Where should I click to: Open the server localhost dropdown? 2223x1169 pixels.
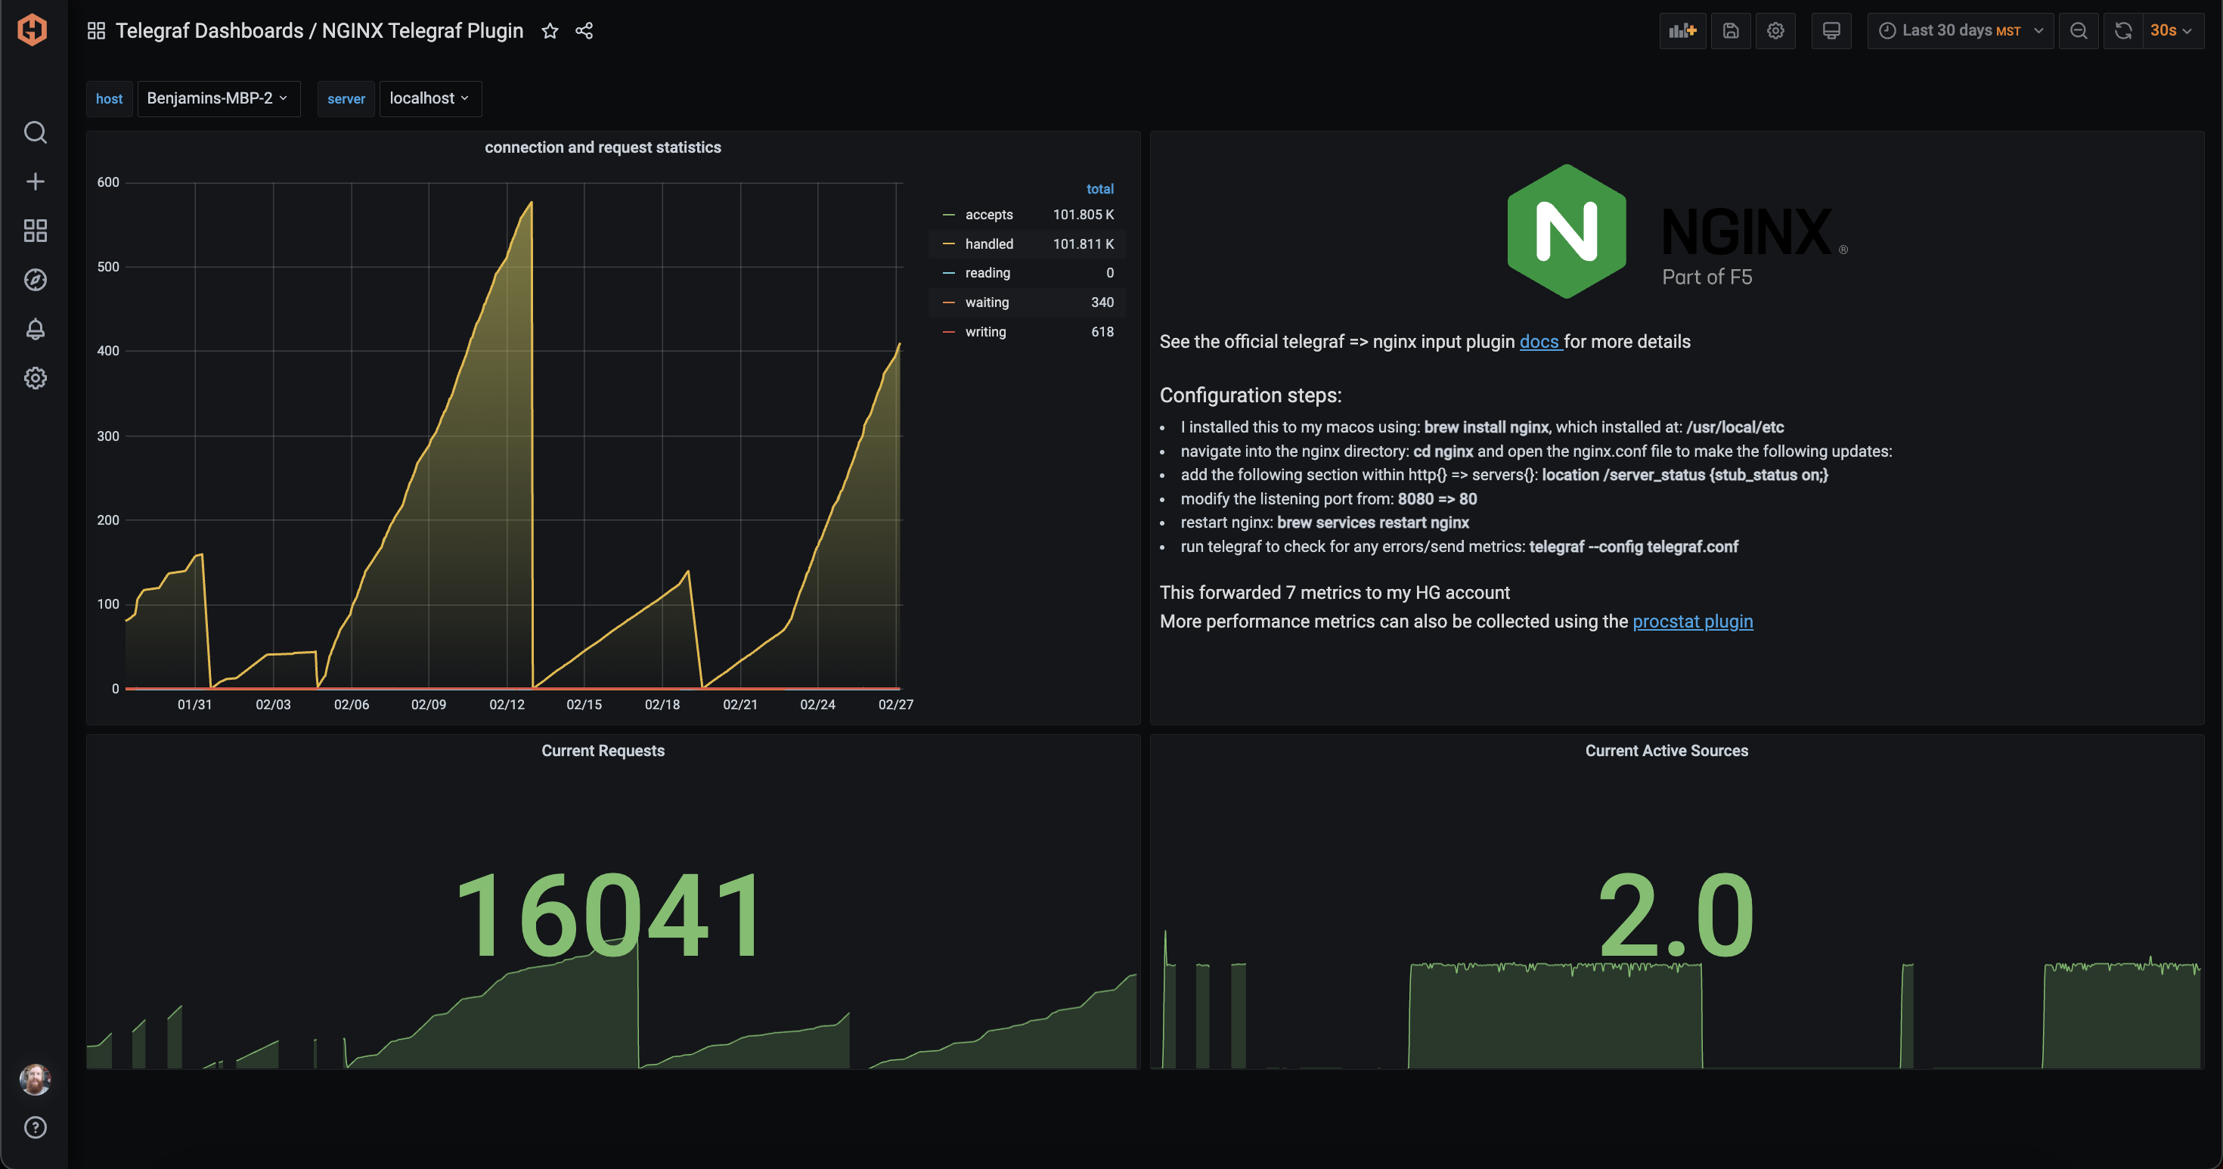coord(429,98)
